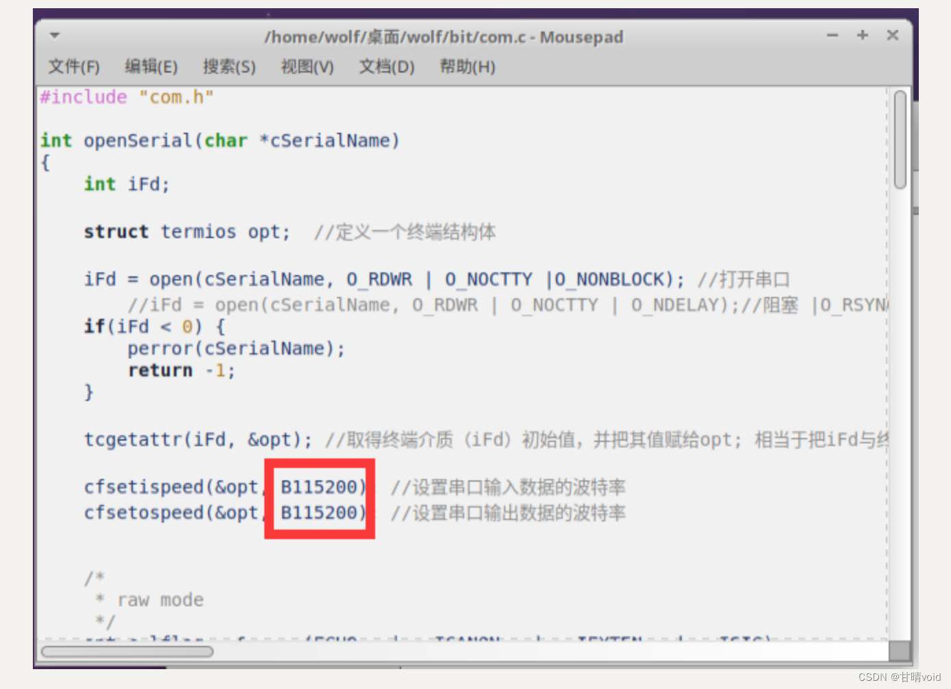The image size is (951, 689).
Task: Click the #include "com.h" line
Action: 127,97
